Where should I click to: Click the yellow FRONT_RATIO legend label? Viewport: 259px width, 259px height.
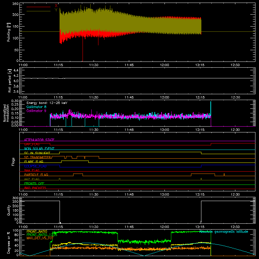[37, 231]
